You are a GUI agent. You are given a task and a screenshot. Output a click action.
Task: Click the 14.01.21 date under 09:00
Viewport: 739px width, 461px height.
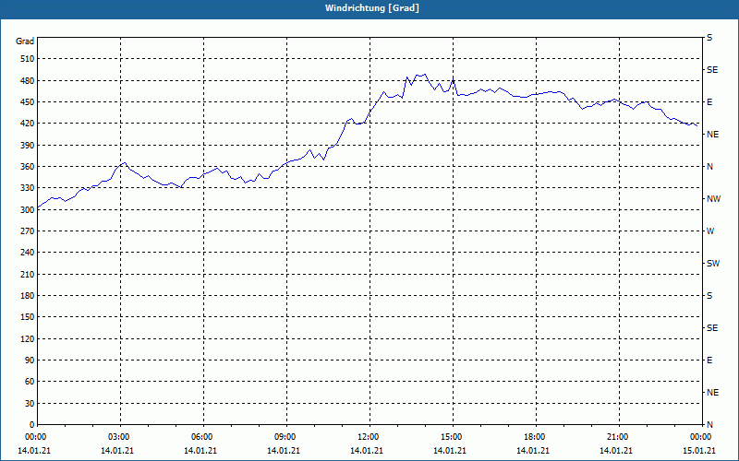tap(284, 451)
